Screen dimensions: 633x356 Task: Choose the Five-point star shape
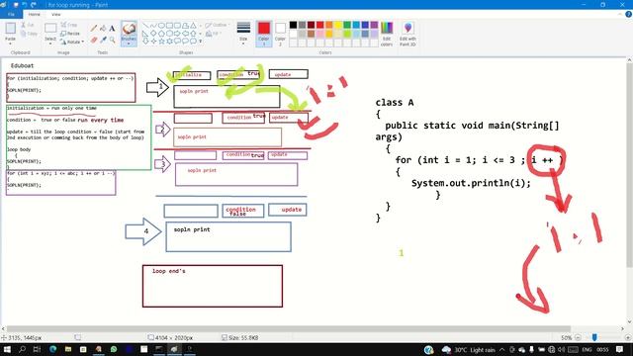[161, 41]
